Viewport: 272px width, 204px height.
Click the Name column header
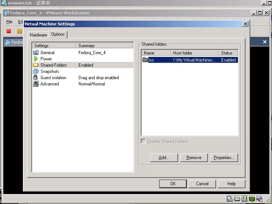[156, 53]
